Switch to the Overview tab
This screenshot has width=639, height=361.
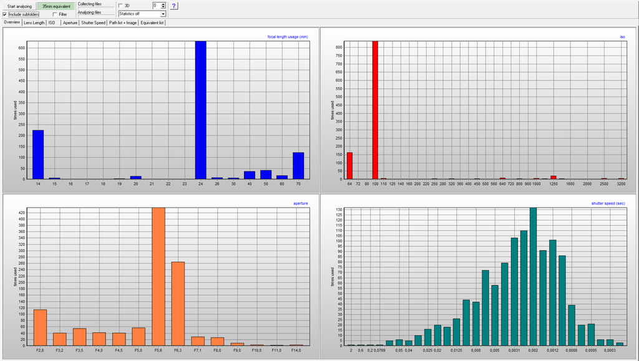tap(12, 22)
